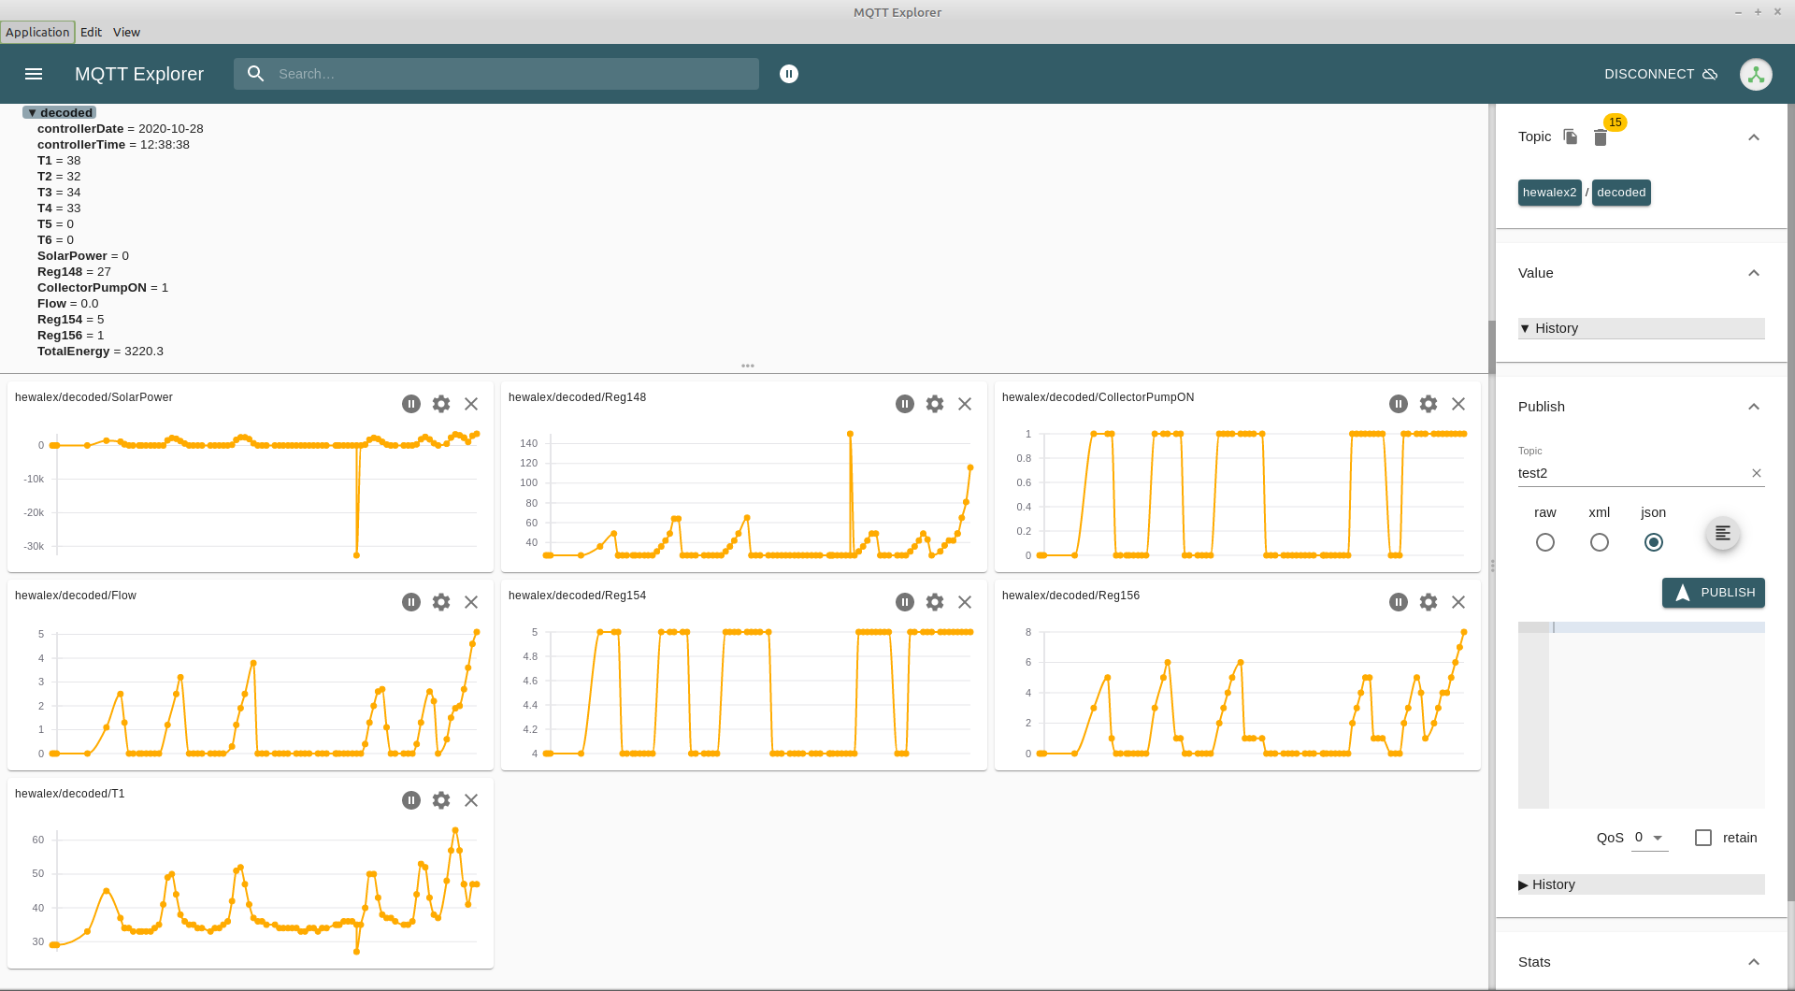Collapse the Value History section
Image resolution: width=1795 pixels, height=991 pixels.
[x=1642, y=328]
